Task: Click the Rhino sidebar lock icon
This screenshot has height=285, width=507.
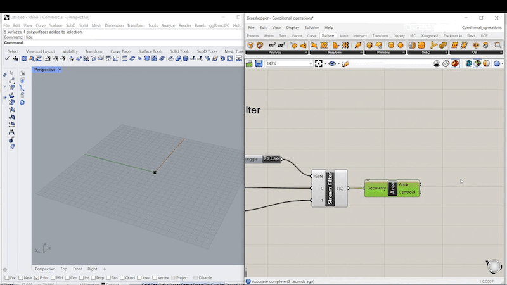Action: click(x=22, y=95)
